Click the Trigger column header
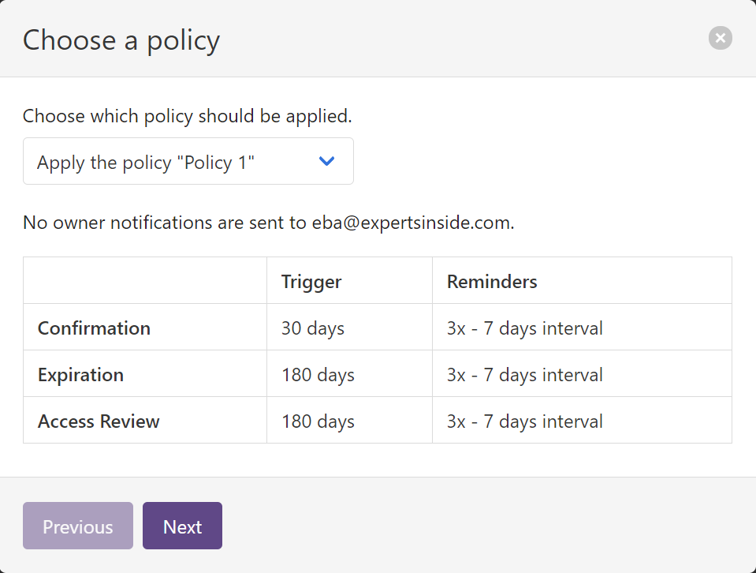Screen dimensions: 756x573 (x=311, y=281)
